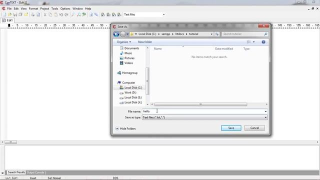Screen dimensions: 320x180
Task: Click the blue Help icon in Save As
Action: pyautogui.click(x=263, y=42)
